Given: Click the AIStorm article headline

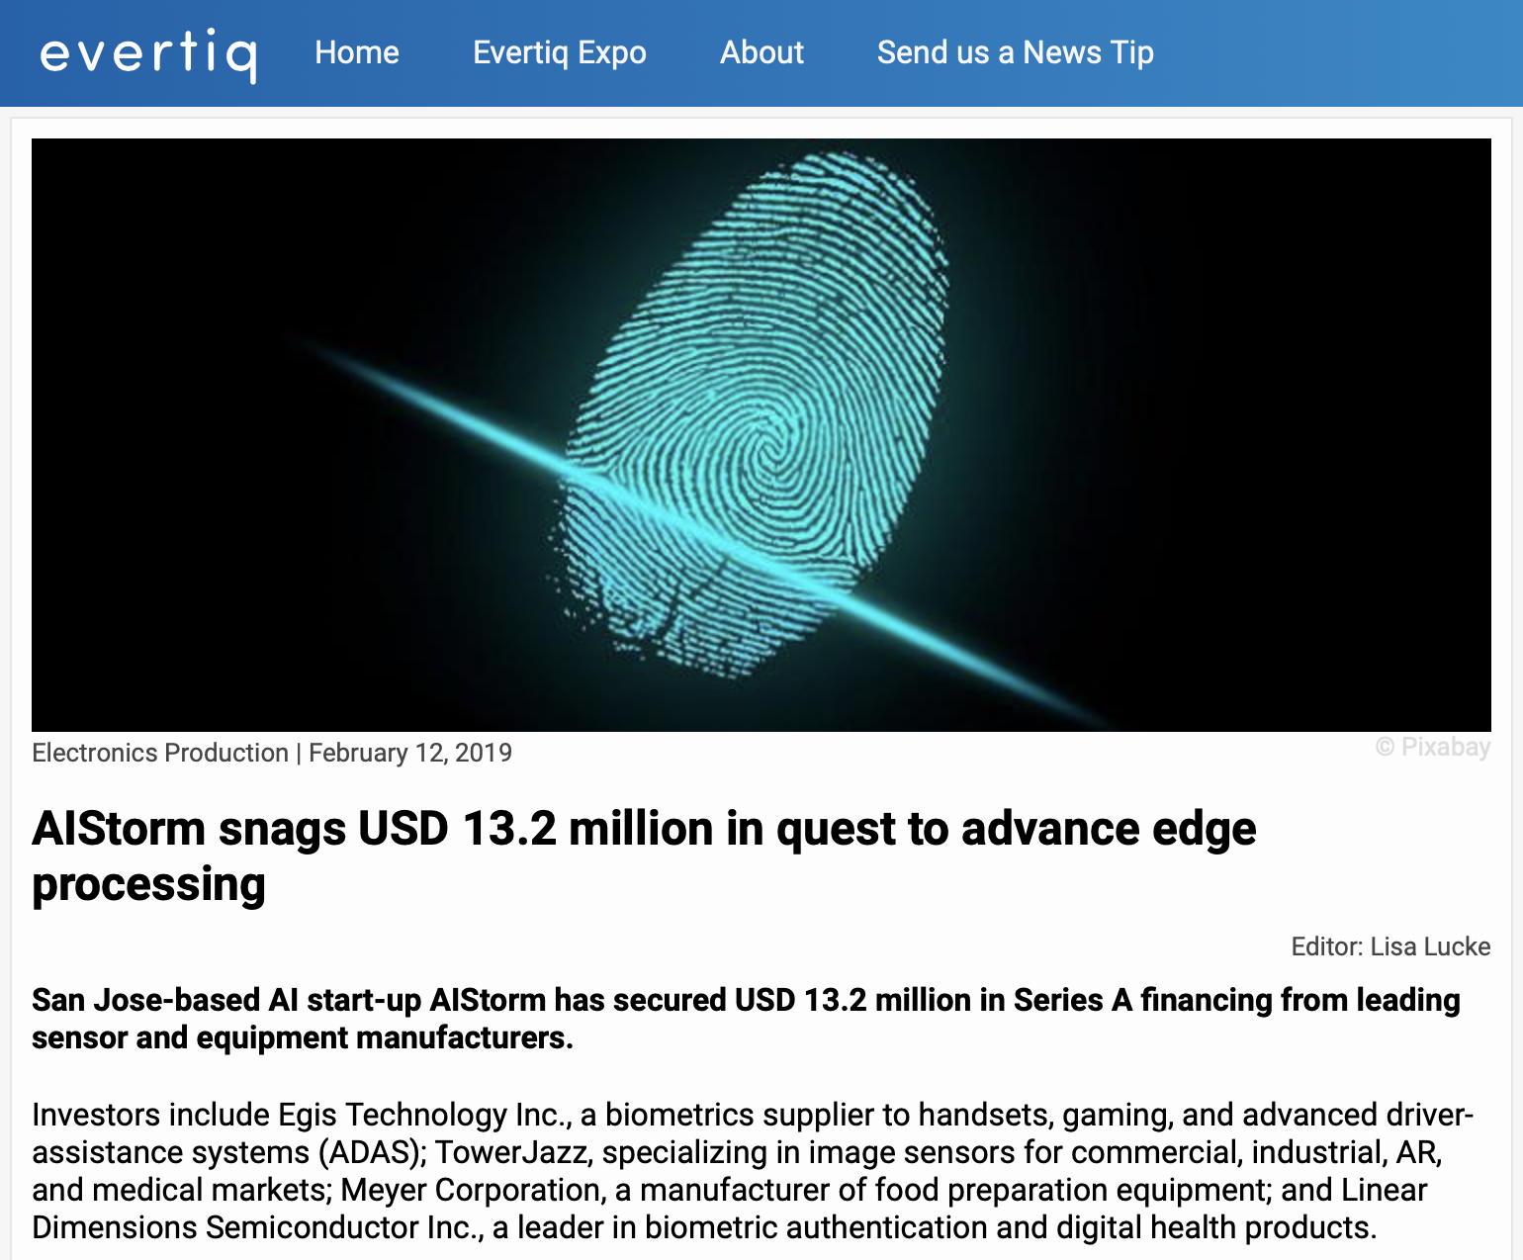Looking at the screenshot, I should (644, 855).
